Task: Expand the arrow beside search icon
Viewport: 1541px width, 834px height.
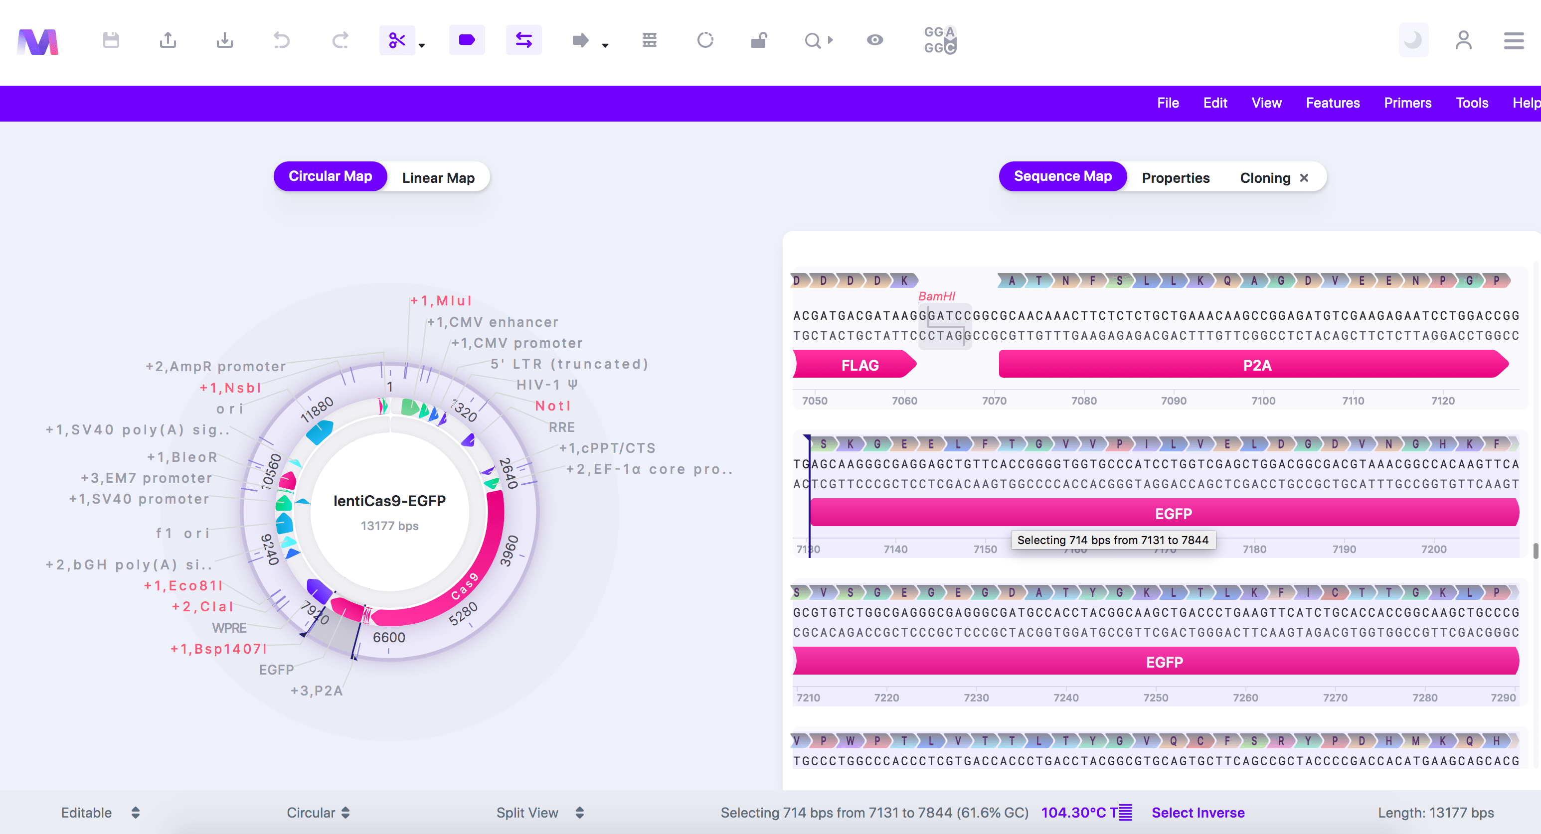Action: click(x=830, y=40)
